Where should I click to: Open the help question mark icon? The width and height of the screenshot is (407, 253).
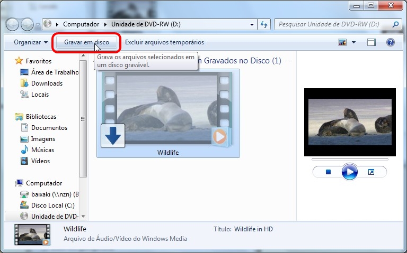(x=391, y=42)
